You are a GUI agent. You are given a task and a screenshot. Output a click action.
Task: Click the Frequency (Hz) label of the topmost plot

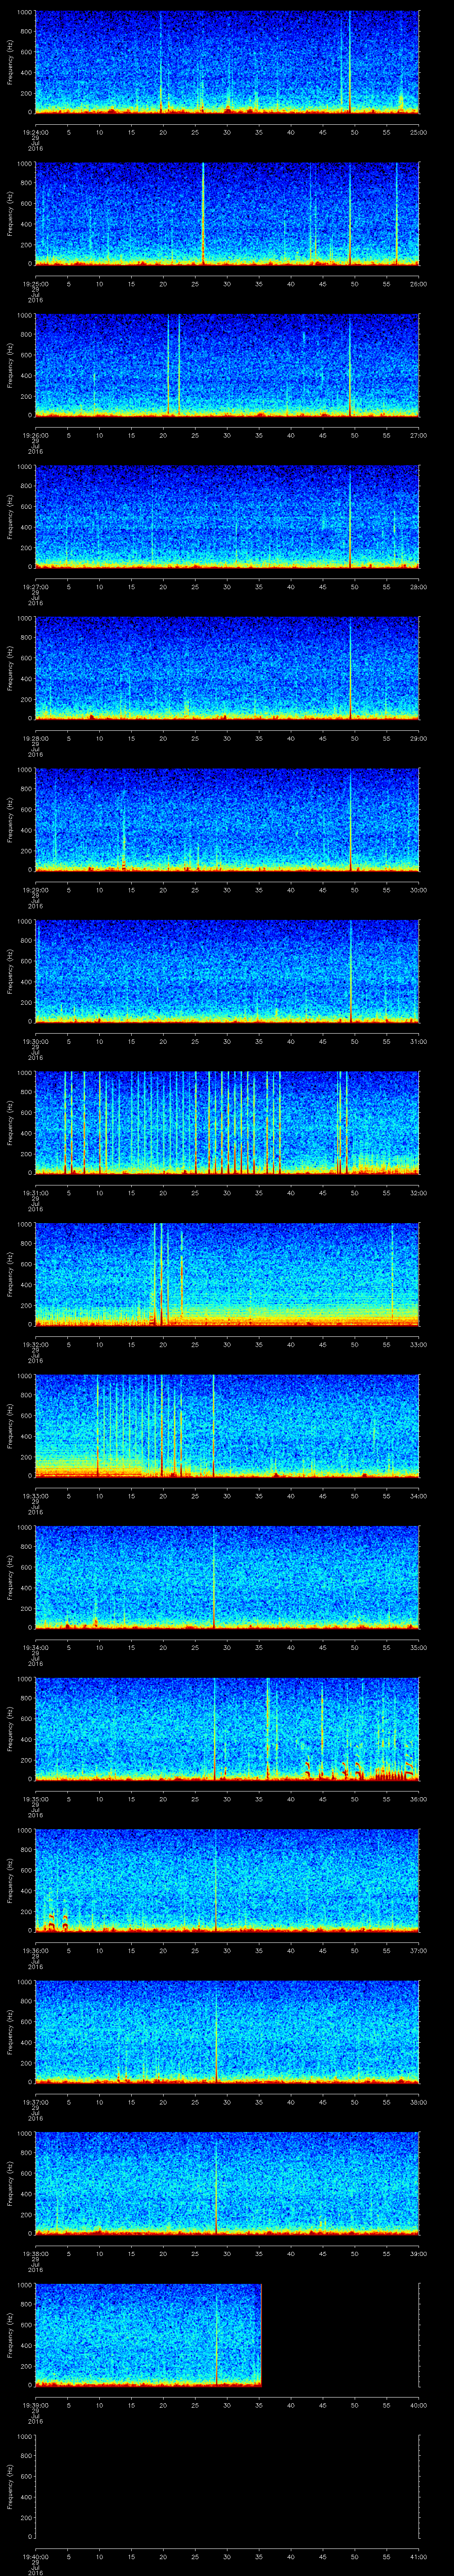[10, 62]
